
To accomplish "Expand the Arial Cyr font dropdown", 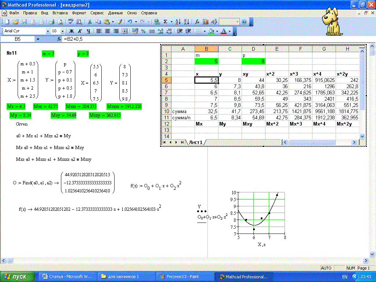I will [x=48, y=31].
